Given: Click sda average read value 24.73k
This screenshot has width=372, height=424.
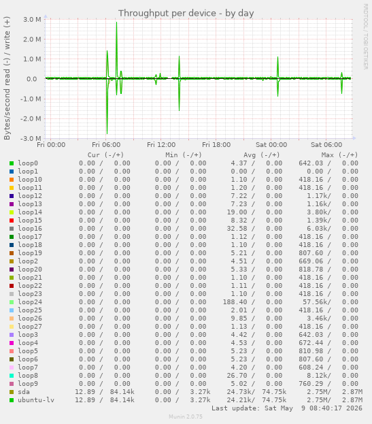Looking at the screenshot, I should pyautogui.click(x=241, y=392).
